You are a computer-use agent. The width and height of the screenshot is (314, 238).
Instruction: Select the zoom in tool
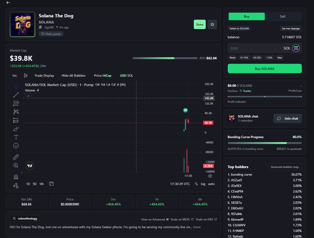pyautogui.click(x=16, y=165)
